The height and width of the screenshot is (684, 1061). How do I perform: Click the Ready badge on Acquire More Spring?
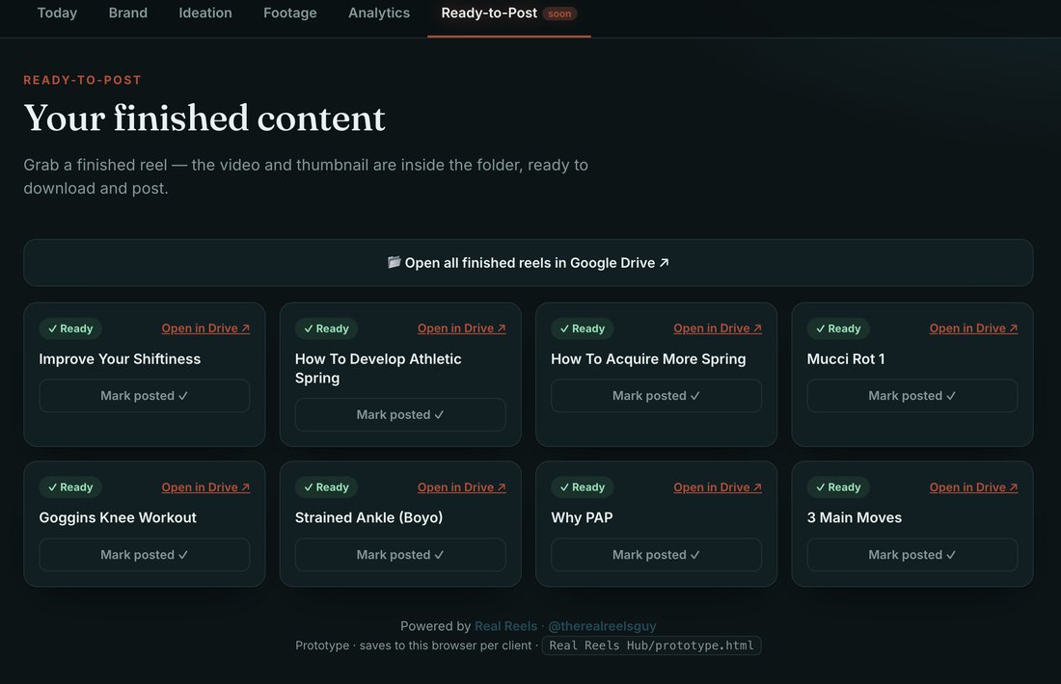pos(582,329)
